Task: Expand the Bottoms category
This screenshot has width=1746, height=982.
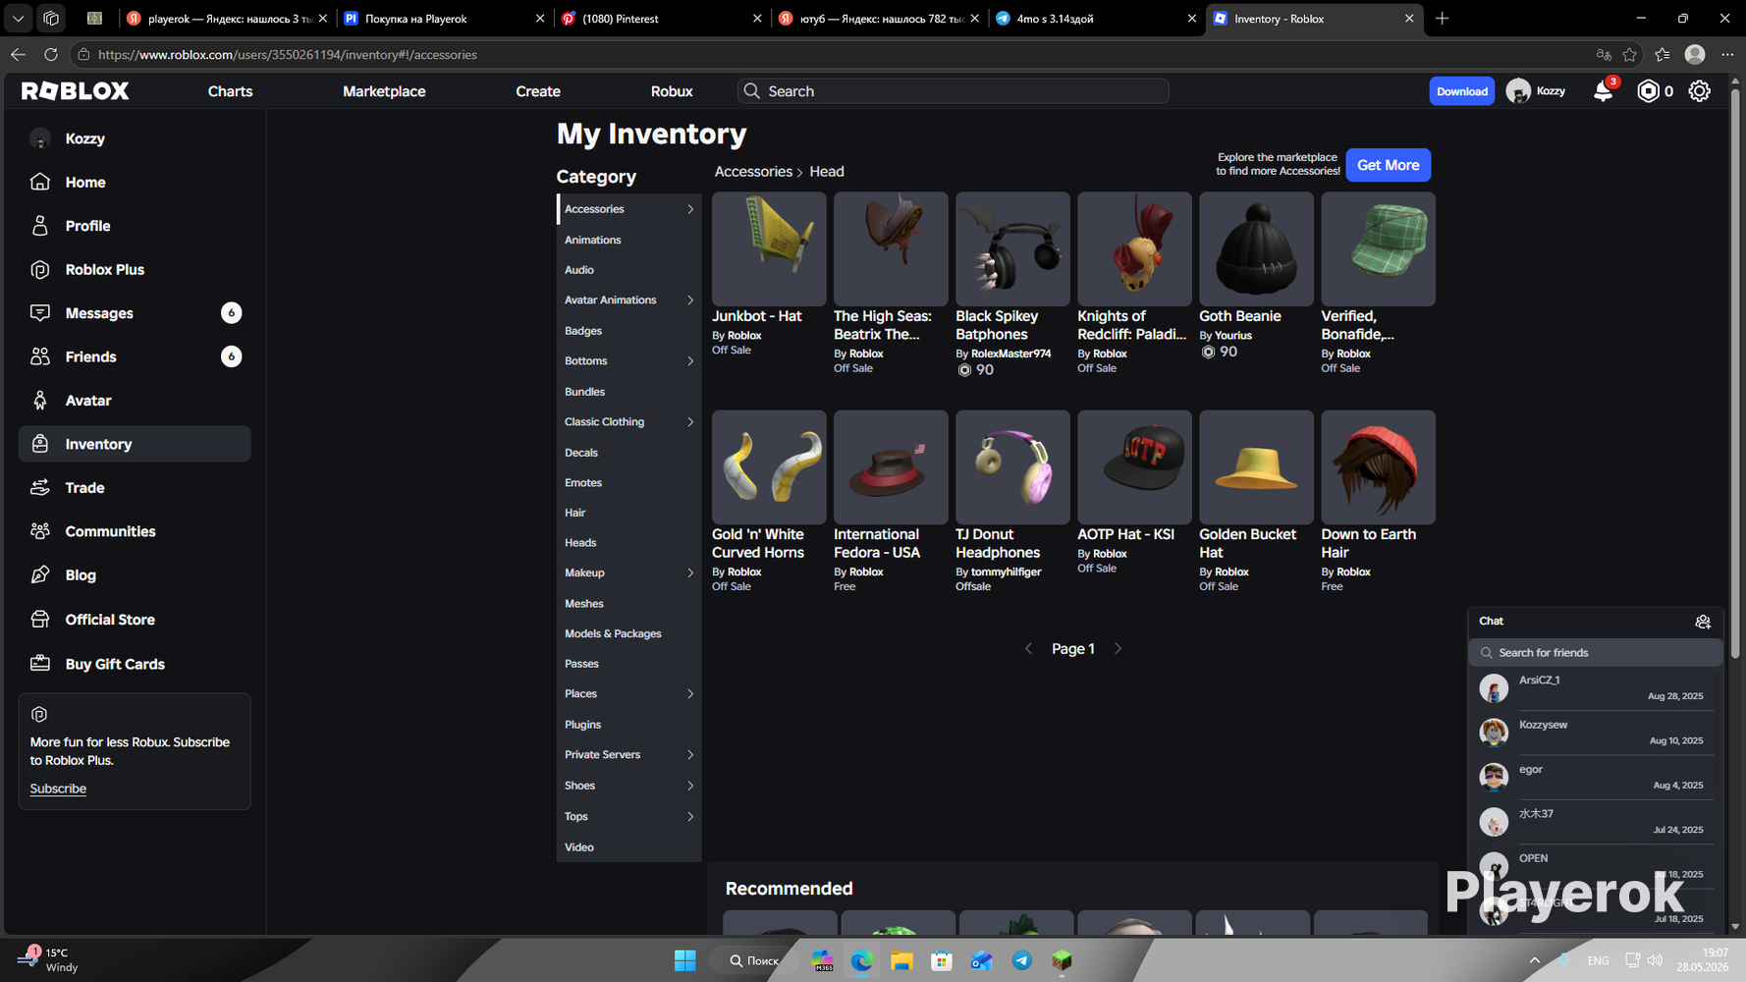Action: click(x=690, y=361)
